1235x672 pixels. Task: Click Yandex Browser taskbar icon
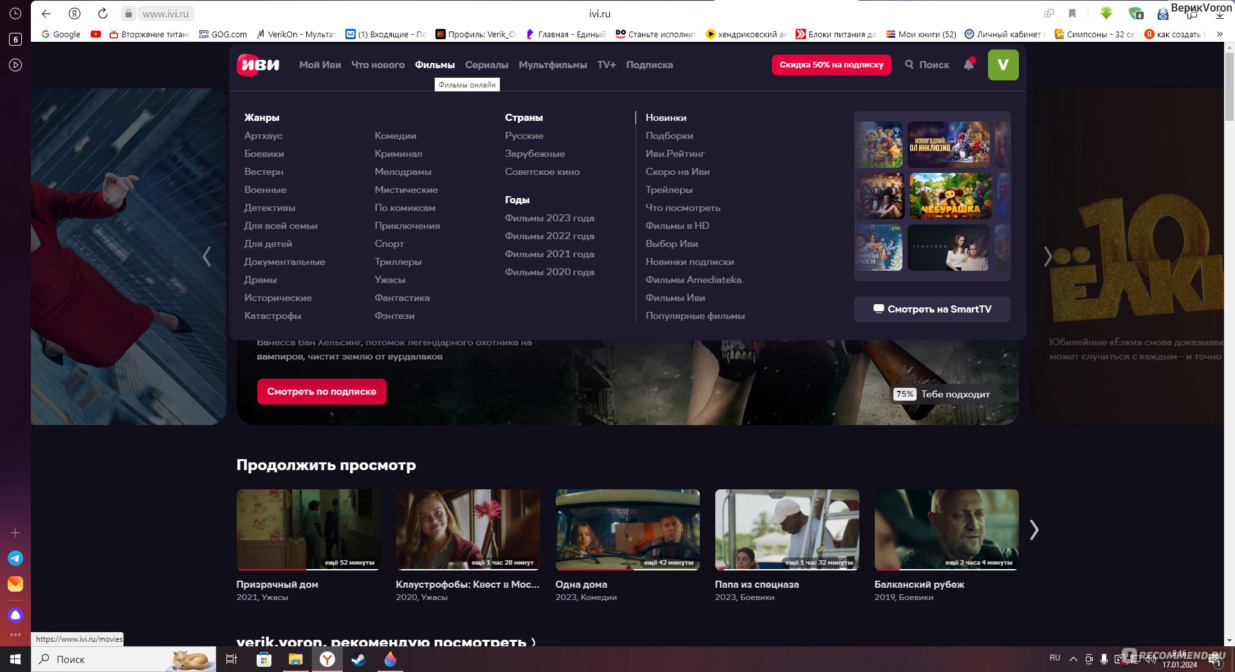point(327,659)
